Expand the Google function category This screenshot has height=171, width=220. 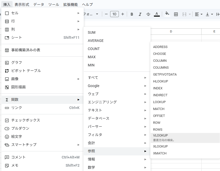point(117,86)
